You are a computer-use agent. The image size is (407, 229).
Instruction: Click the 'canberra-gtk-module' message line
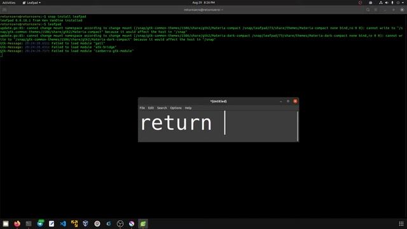pyautogui.click(x=67, y=51)
